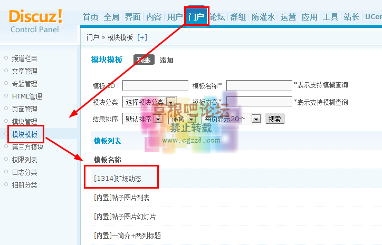Open the [1314]矿场动态 template entry
The image size is (382, 245).
pyautogui.click(x=125, y=179)
